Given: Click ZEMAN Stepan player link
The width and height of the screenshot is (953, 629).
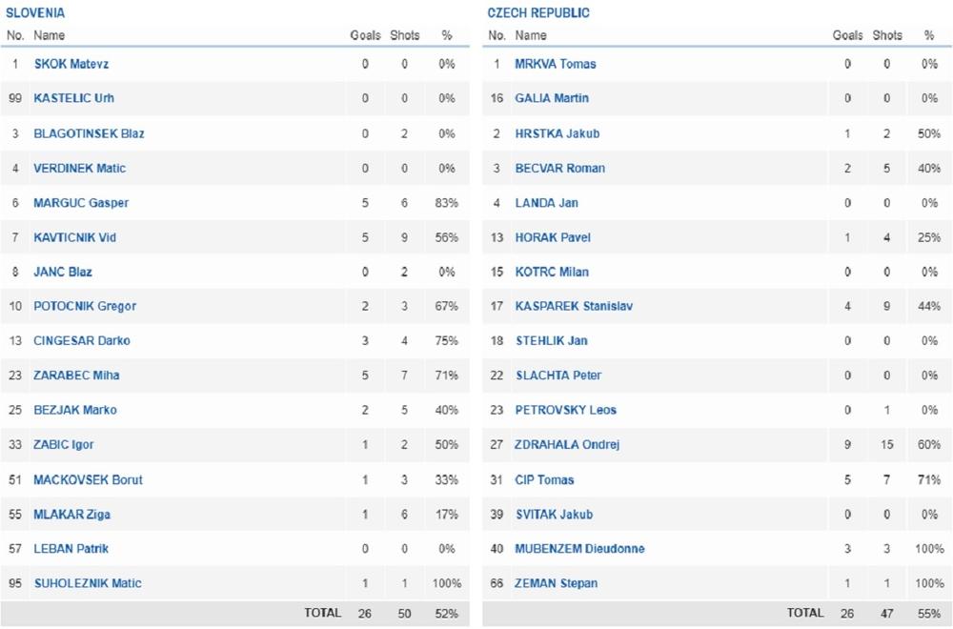Looking at the screenshot, I should pos(557,583).
